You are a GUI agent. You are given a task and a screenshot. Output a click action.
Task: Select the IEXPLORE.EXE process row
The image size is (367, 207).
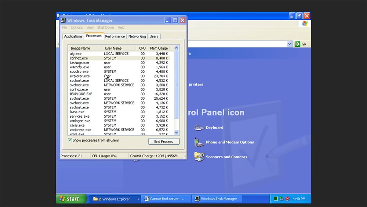[x=119, y=94]
